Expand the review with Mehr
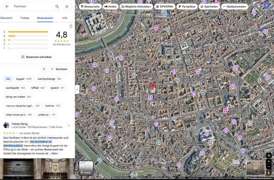 (x=55, y=153)
